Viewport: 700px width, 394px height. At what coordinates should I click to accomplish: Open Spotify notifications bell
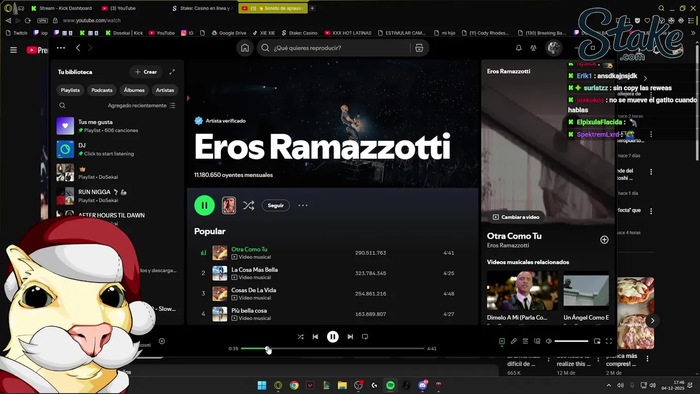[518, 48]
